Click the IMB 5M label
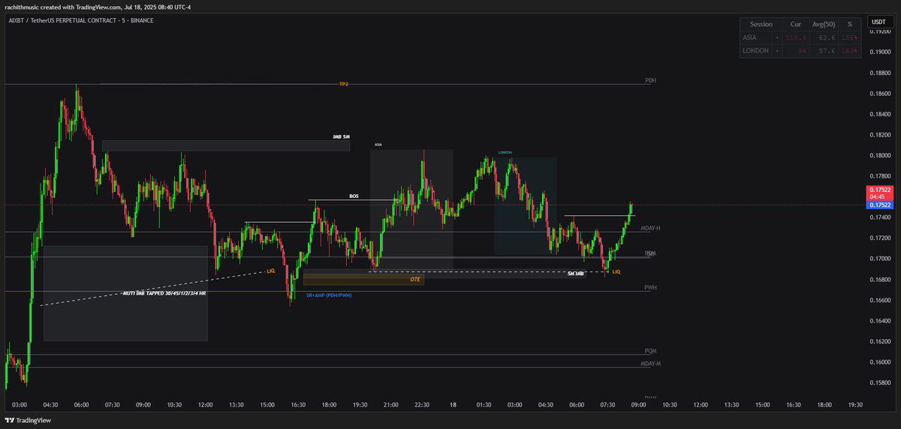The image size is (901, 429). click(341, 137)
